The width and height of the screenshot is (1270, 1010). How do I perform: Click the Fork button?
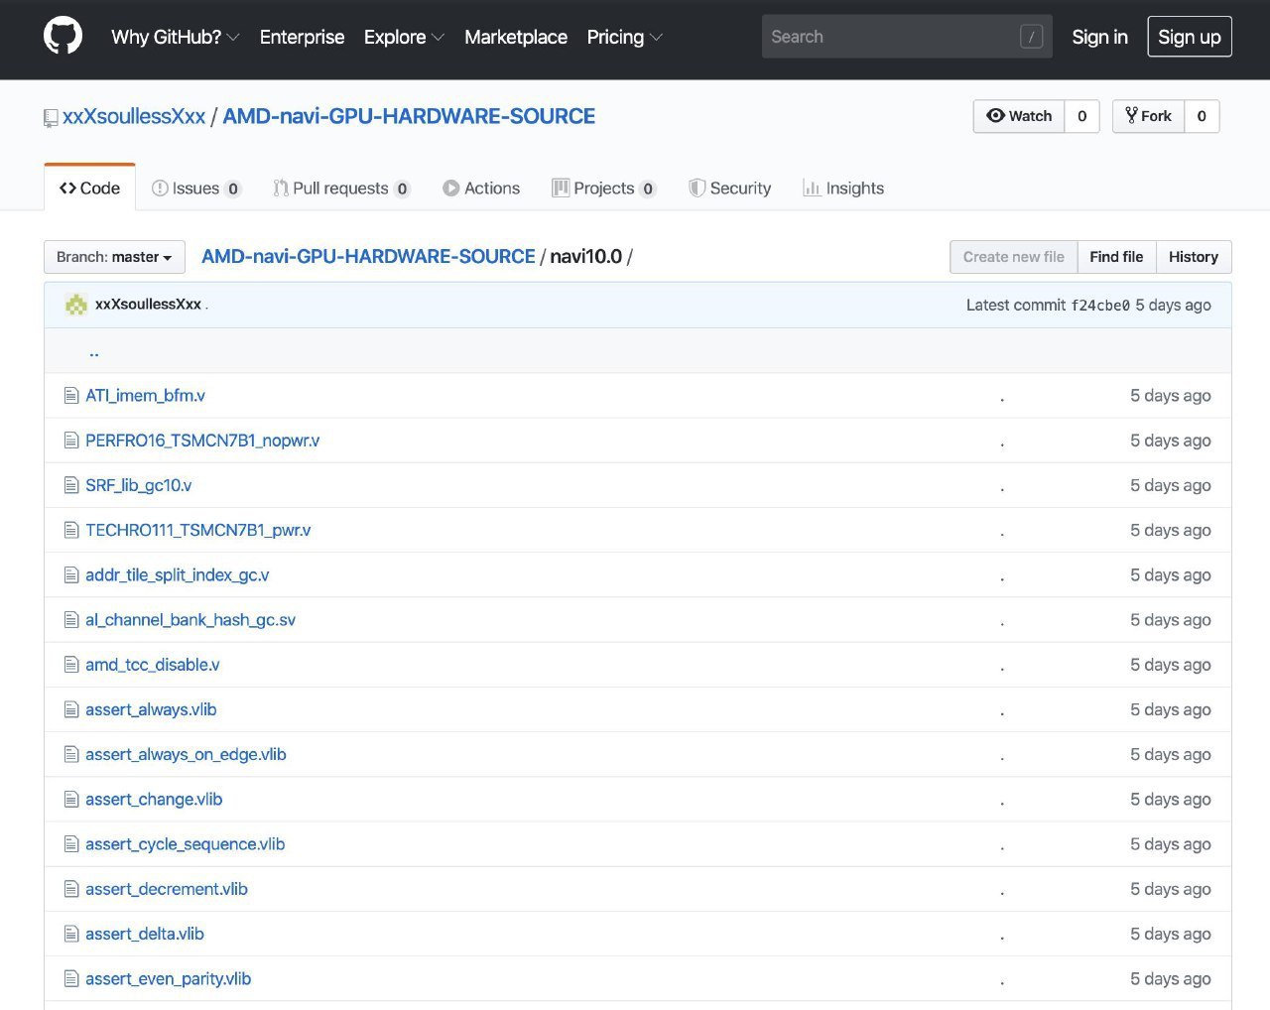coord(1148,116)
